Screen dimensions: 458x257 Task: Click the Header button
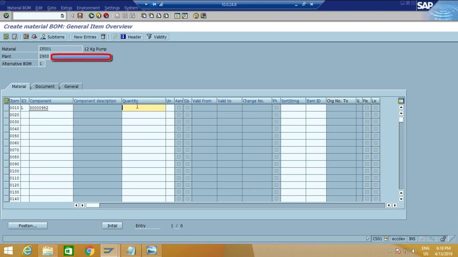click(x=131, y=37)
